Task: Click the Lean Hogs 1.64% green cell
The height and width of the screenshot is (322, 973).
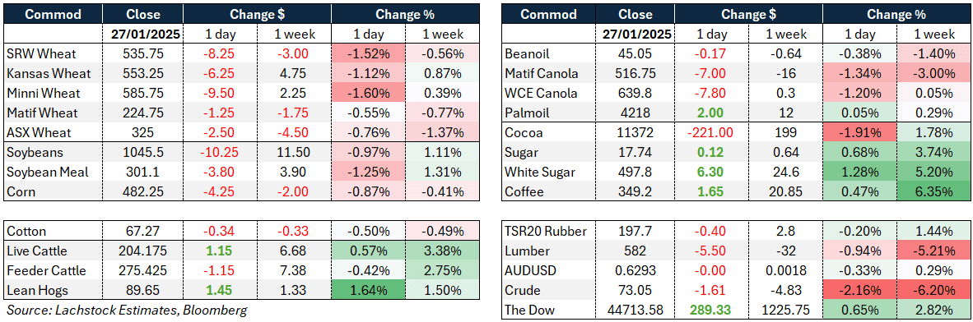Action: pos(368,291)
